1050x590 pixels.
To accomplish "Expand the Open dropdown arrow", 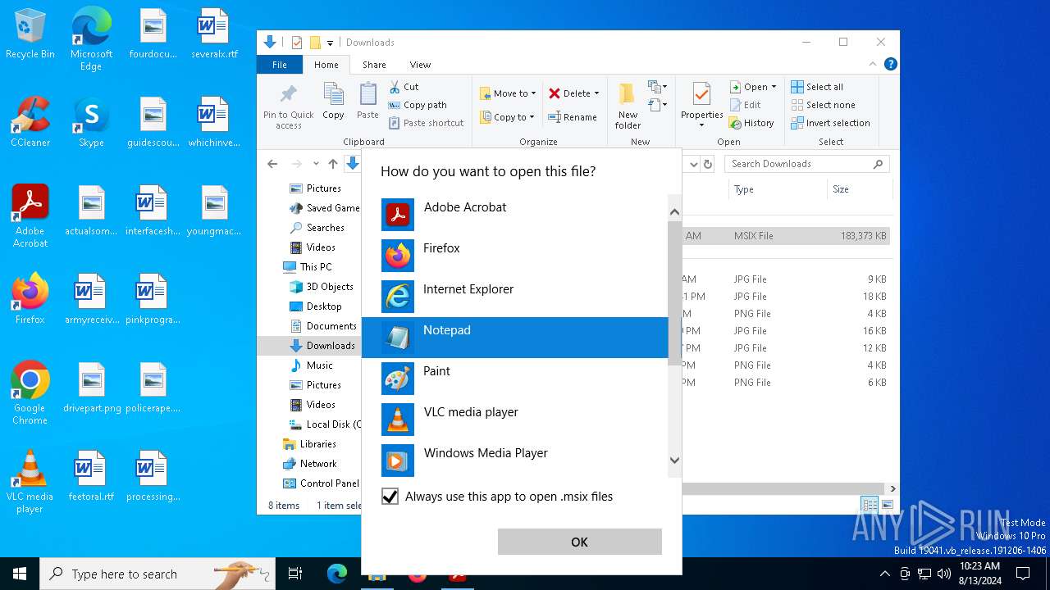I will click(x=774, y=87).
